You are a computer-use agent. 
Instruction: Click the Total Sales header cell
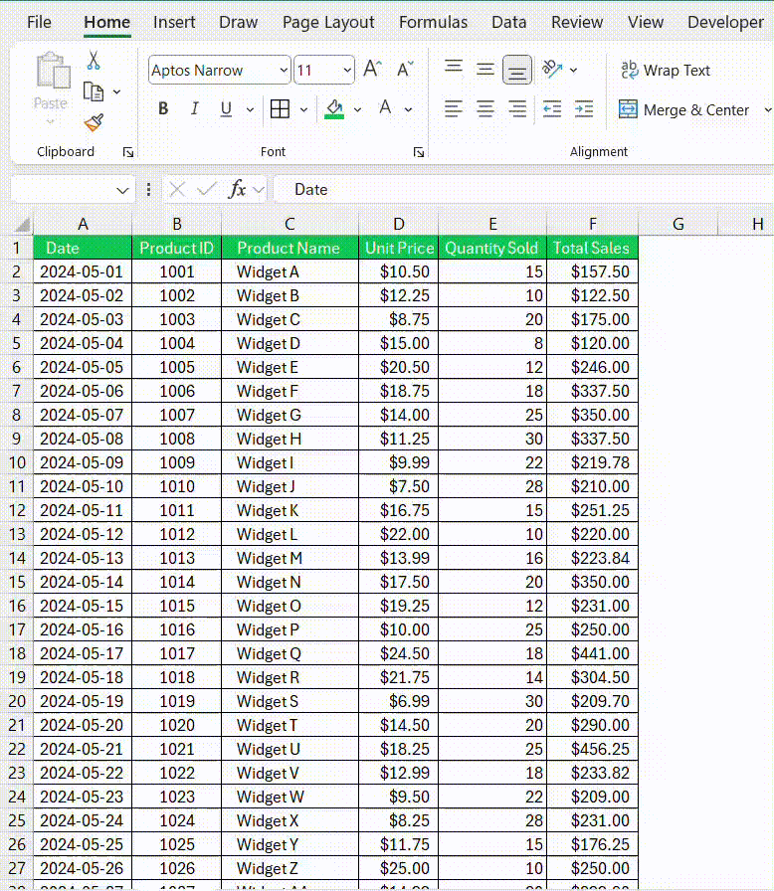(x=592, y=248)
